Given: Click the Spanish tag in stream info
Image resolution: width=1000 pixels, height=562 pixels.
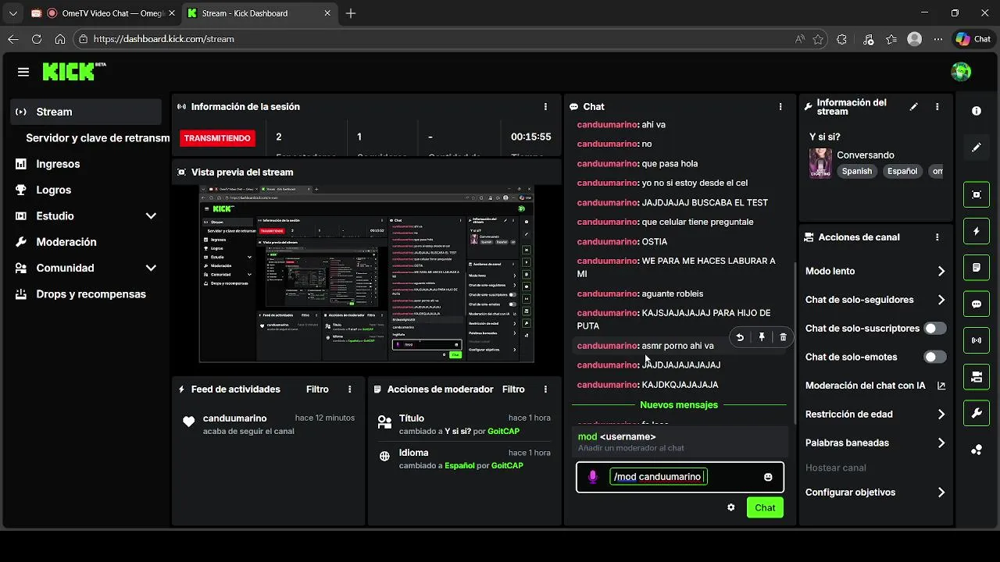Looking at the screenshot, I should coord(856,171).
